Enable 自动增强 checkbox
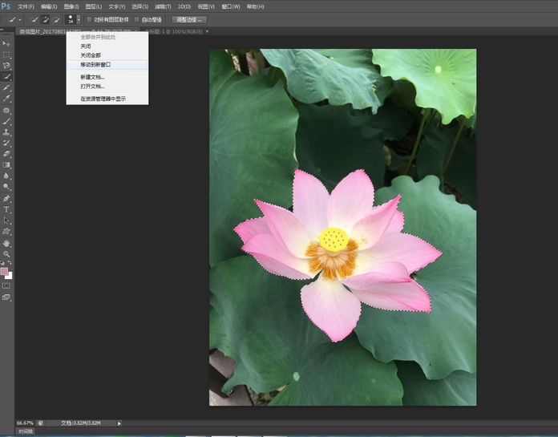558x437 pixels. click(136, 19)
